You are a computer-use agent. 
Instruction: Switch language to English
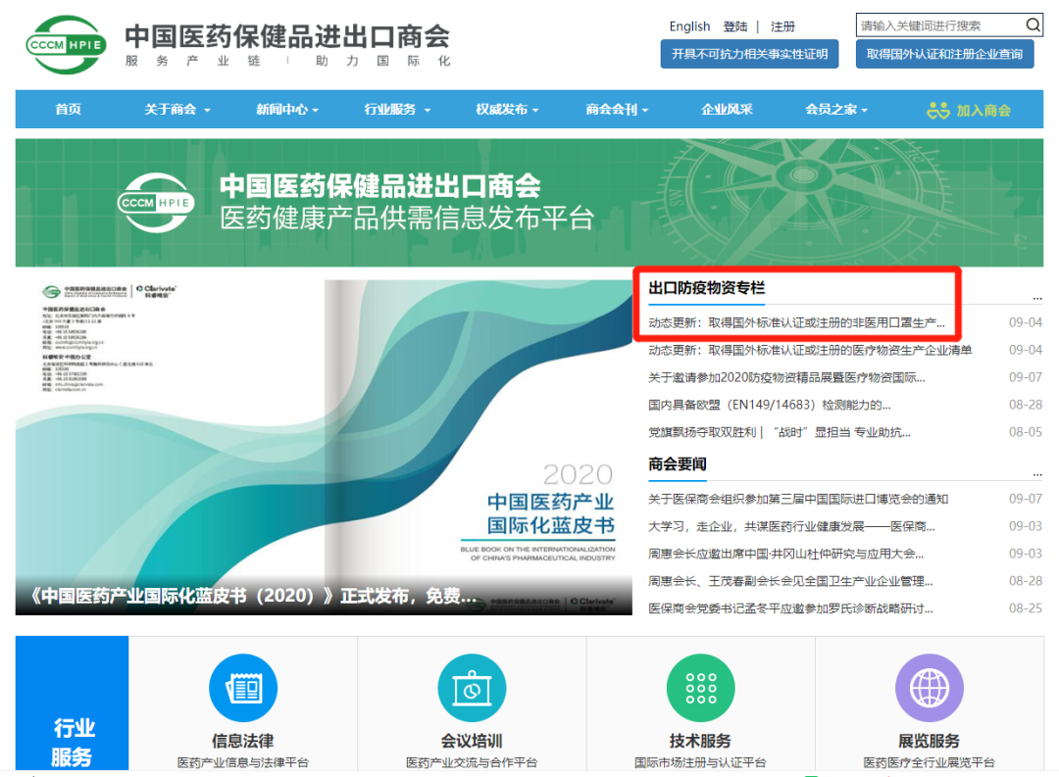[x=689, y=26]
